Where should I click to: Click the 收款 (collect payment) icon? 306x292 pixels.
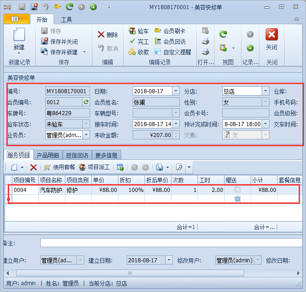[x=132, y=52]
